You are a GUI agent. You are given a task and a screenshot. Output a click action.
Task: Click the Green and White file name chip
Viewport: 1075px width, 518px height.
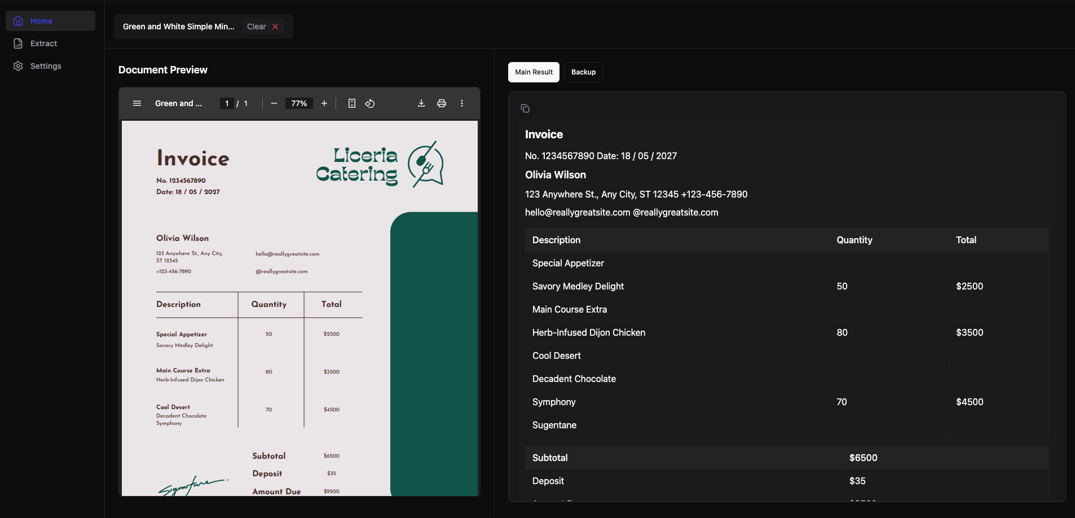179,27
